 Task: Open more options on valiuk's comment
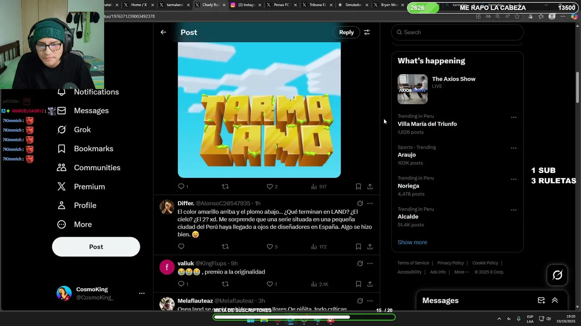point(370,264)
